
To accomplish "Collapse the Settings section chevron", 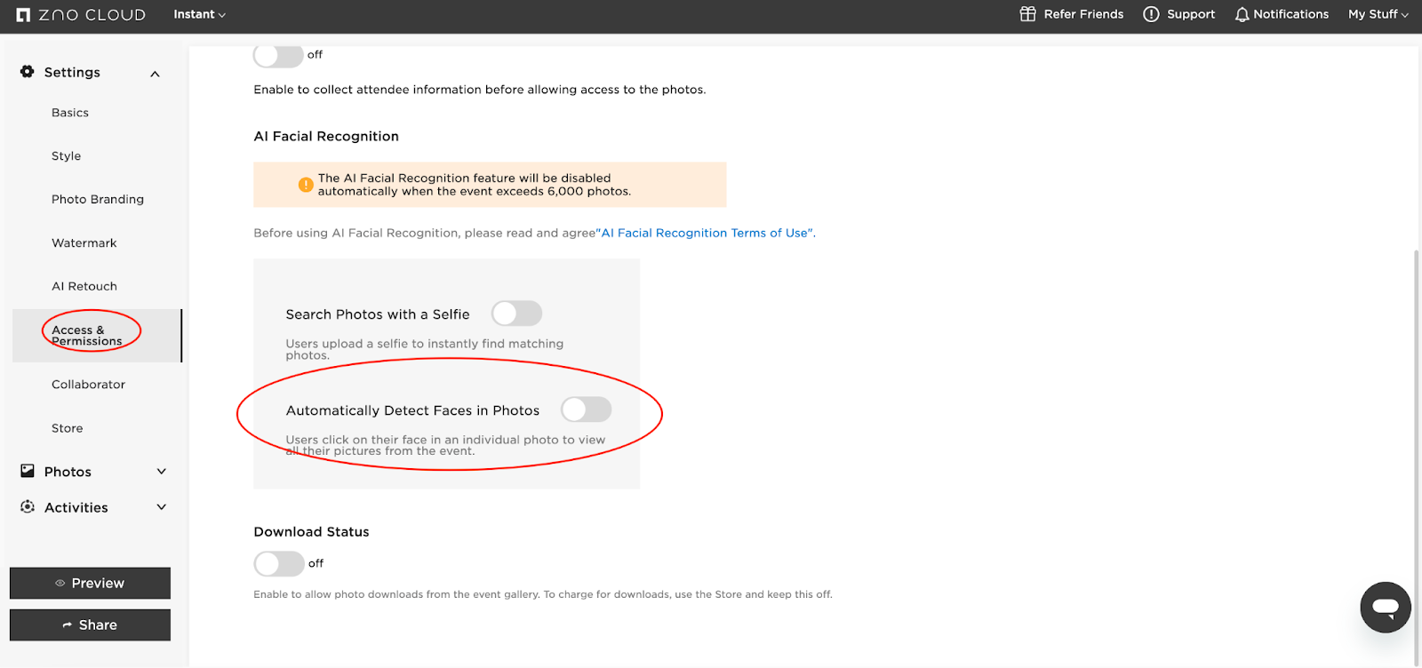I will pyautogui.click(x=156, y=74).
